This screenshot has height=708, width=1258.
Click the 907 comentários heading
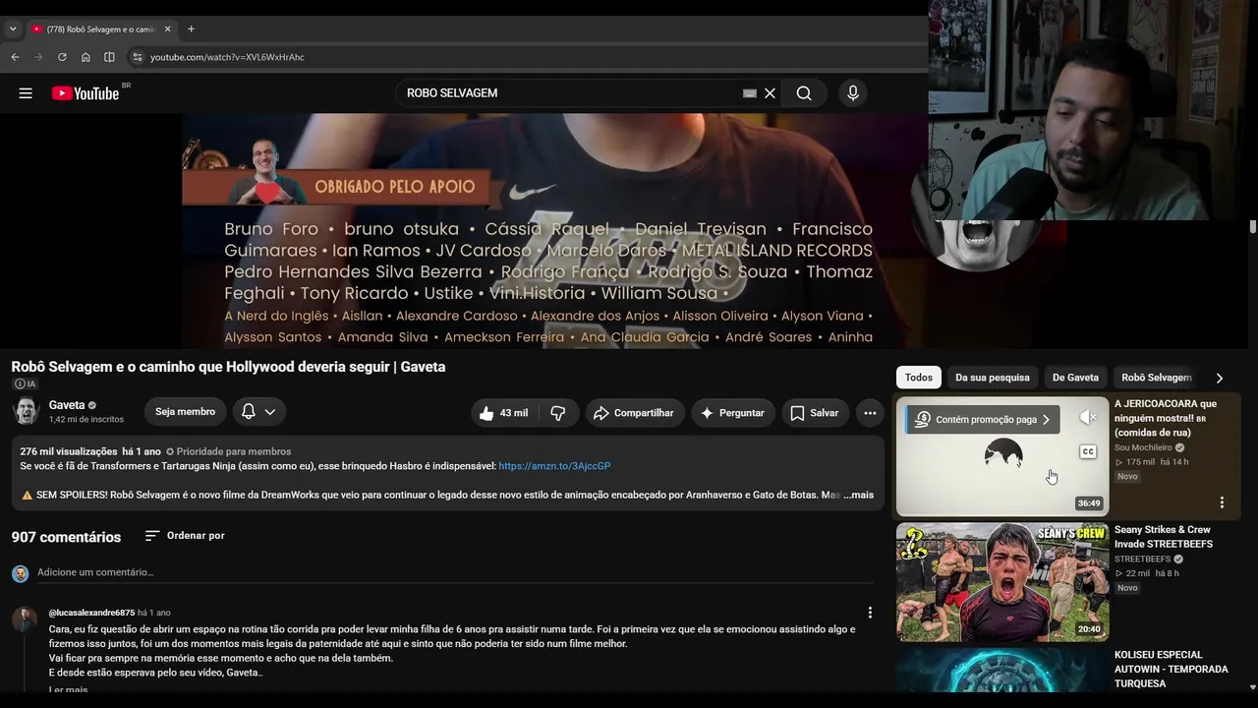66,537
